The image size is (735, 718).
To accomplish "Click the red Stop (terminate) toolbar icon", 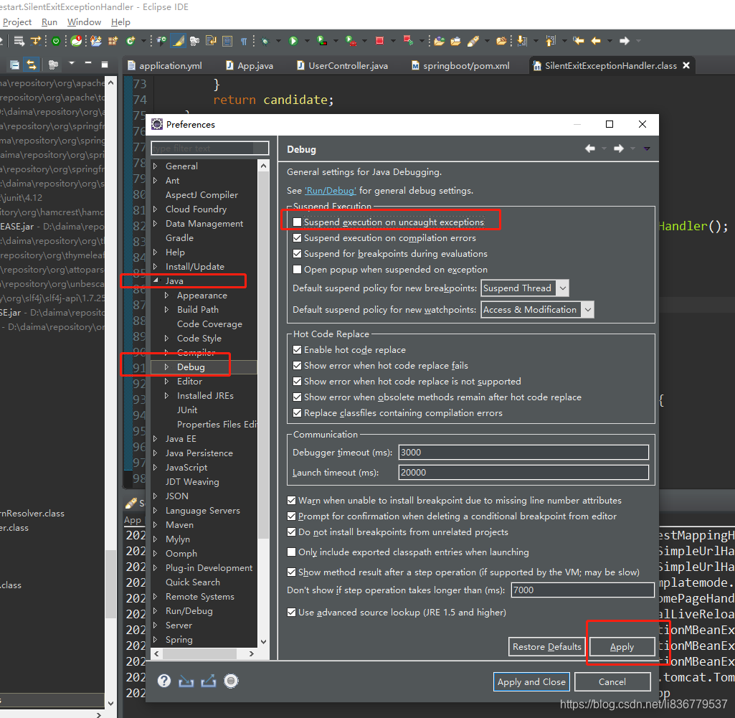I will pos(379,41).
